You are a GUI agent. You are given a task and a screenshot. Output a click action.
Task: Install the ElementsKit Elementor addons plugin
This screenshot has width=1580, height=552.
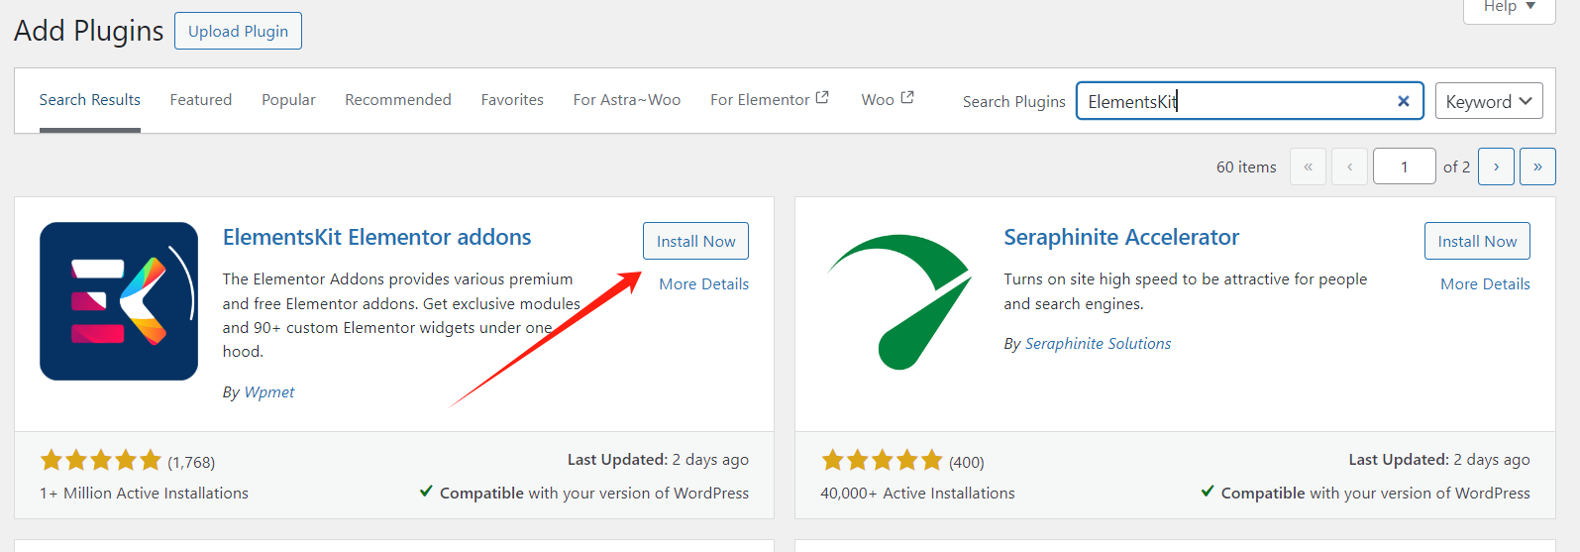point(695,241)
